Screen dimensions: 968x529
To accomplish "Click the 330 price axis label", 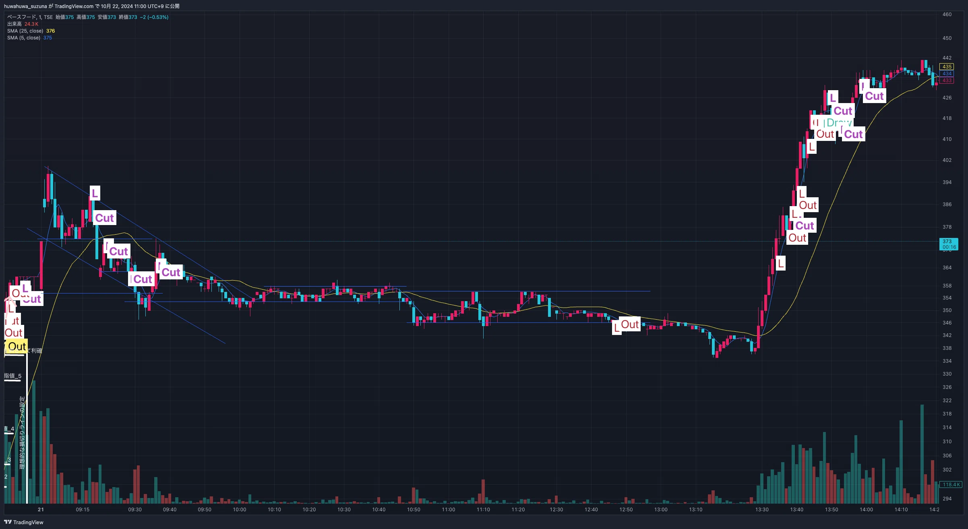I will pyautogui.click(x=947, y=374).
